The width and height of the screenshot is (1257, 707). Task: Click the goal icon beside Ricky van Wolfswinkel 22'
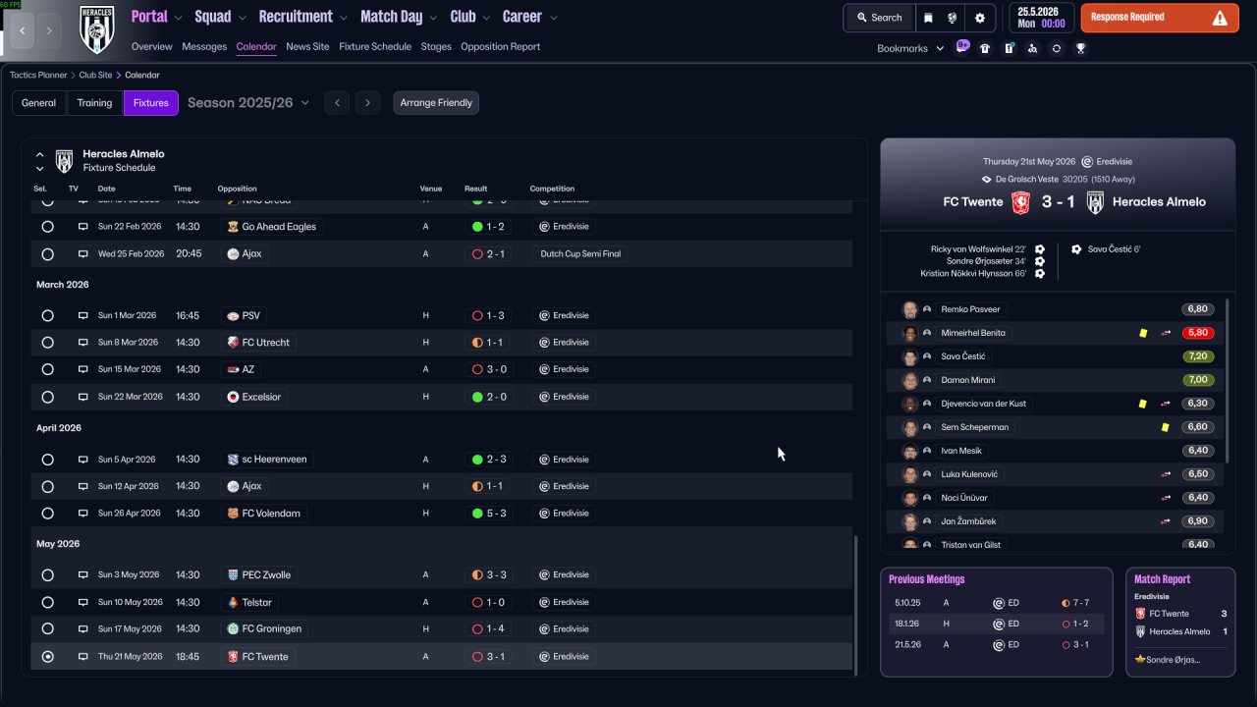tap(1040, 249)
